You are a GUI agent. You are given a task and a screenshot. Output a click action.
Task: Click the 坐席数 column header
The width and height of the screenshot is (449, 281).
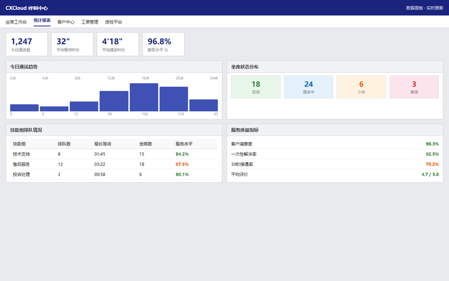click(x=145, y=144)
